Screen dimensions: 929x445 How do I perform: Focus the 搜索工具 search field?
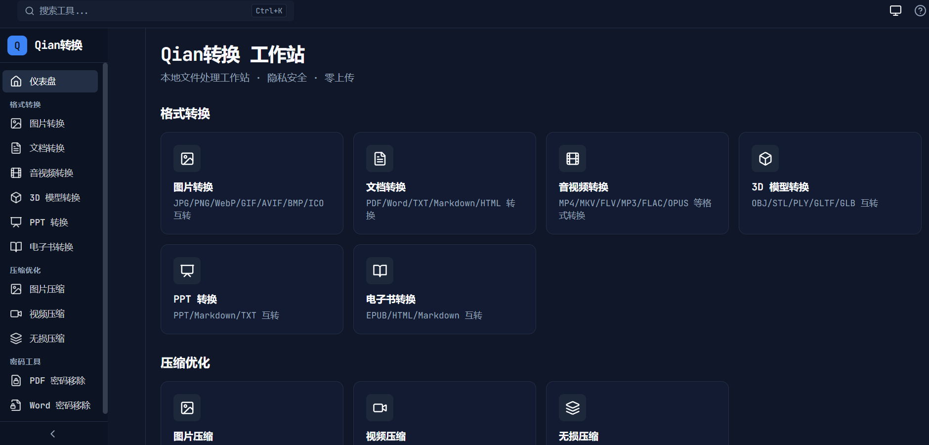[156, 11]
